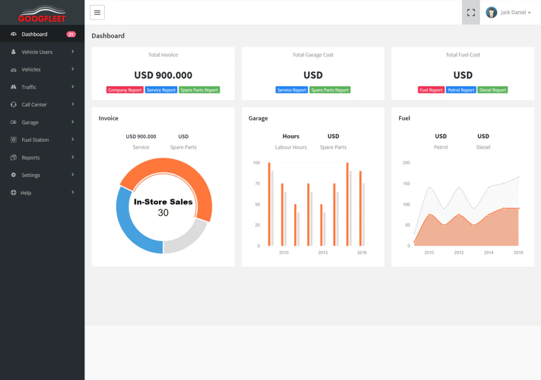The image size is (541, 380).
Task: Click the Traffic road icon in the sidebar
Action: point(14,87)
